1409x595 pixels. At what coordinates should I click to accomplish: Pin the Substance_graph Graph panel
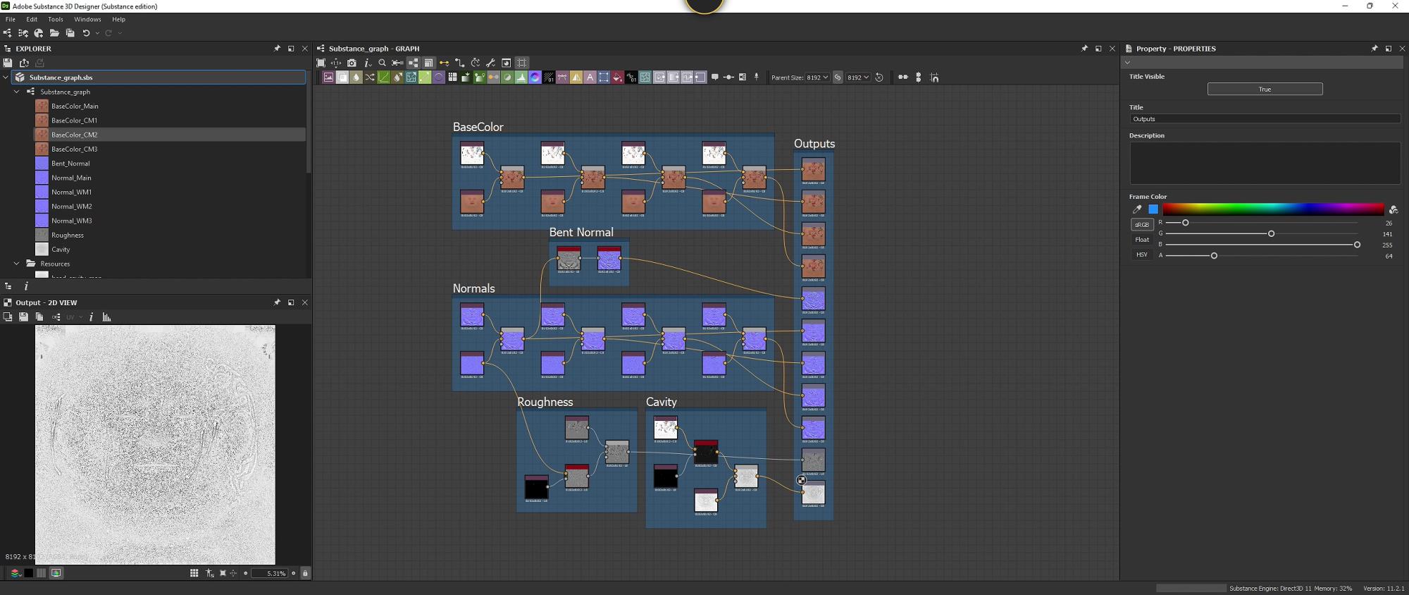pos(1084,49)
